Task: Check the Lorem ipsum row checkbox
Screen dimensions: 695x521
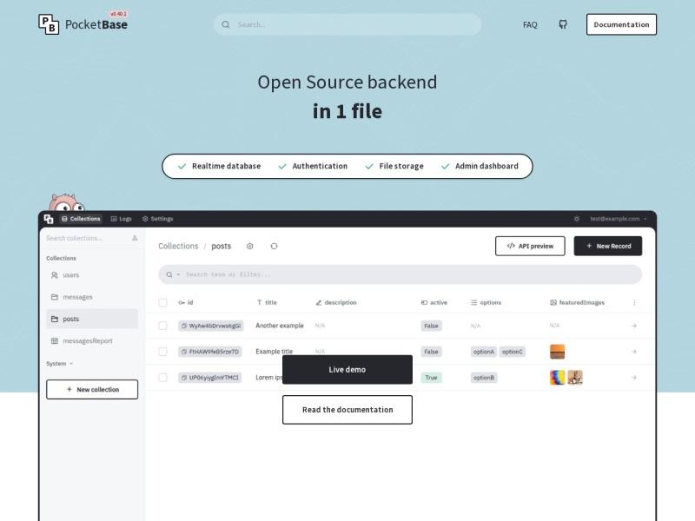Action: [162, 378]
